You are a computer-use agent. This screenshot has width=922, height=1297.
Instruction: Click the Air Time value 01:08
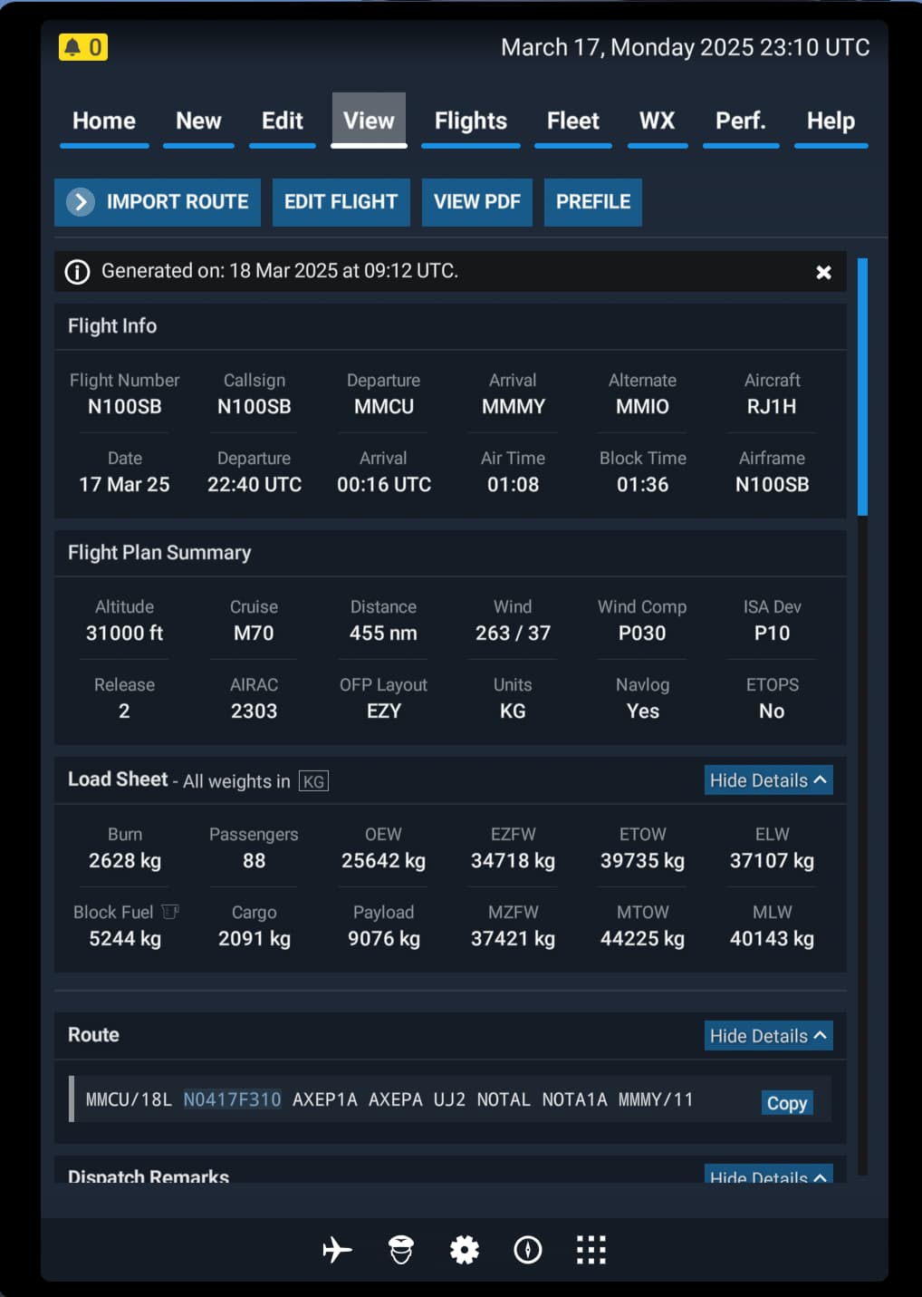[x=514, y=485]
